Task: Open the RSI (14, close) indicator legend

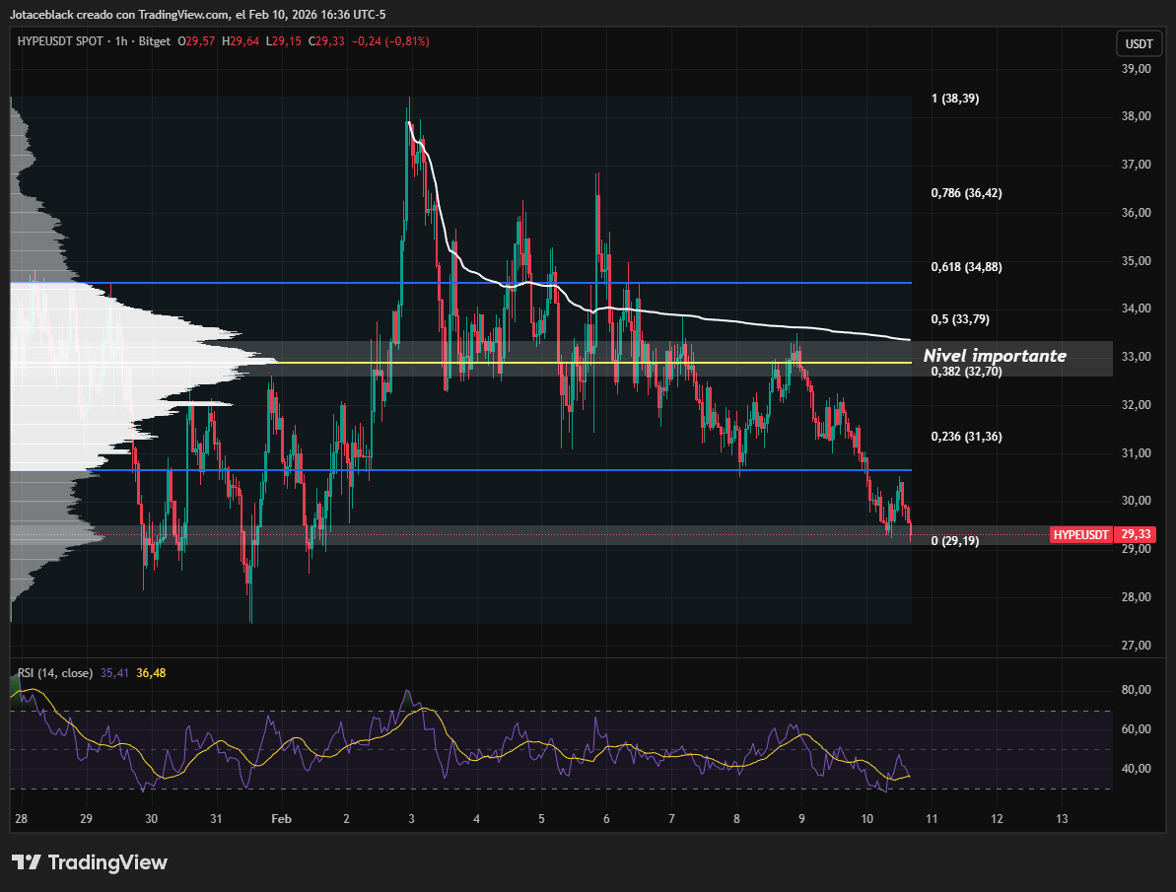Action: [55, 673]
